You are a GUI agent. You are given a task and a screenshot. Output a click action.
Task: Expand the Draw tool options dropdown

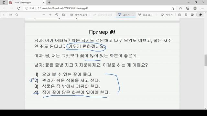(x=134, y=15)
